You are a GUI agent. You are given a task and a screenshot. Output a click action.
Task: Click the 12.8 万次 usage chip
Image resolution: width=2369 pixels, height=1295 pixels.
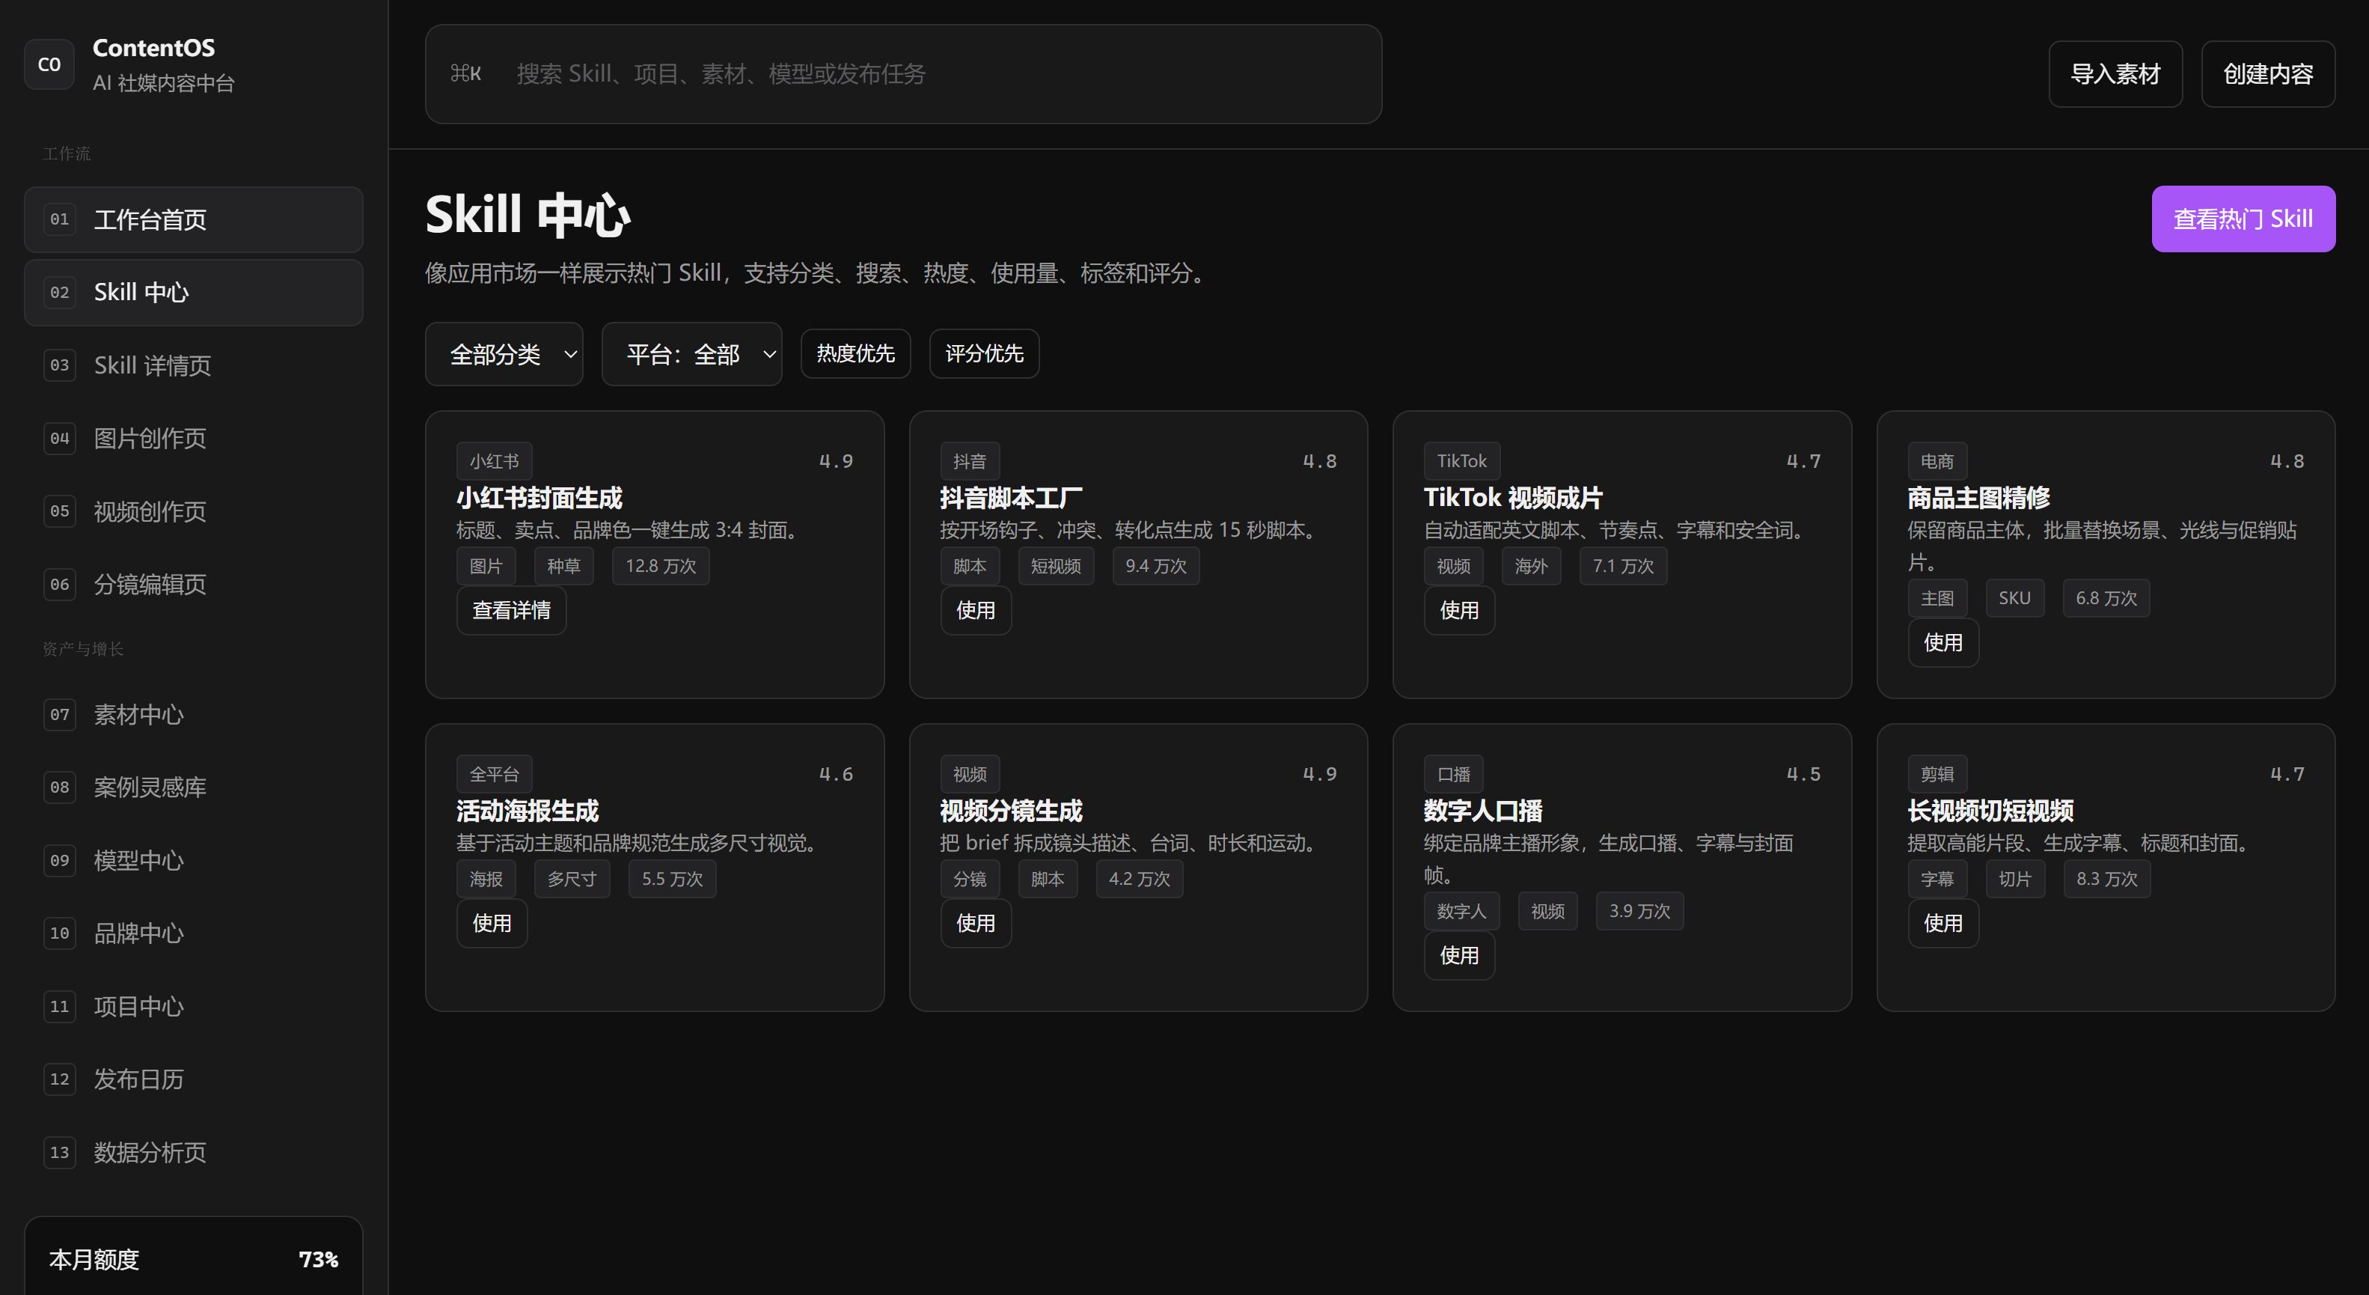click(661, 567)
